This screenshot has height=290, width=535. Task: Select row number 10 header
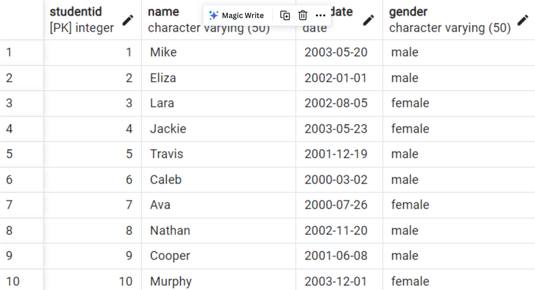point(21,280)
